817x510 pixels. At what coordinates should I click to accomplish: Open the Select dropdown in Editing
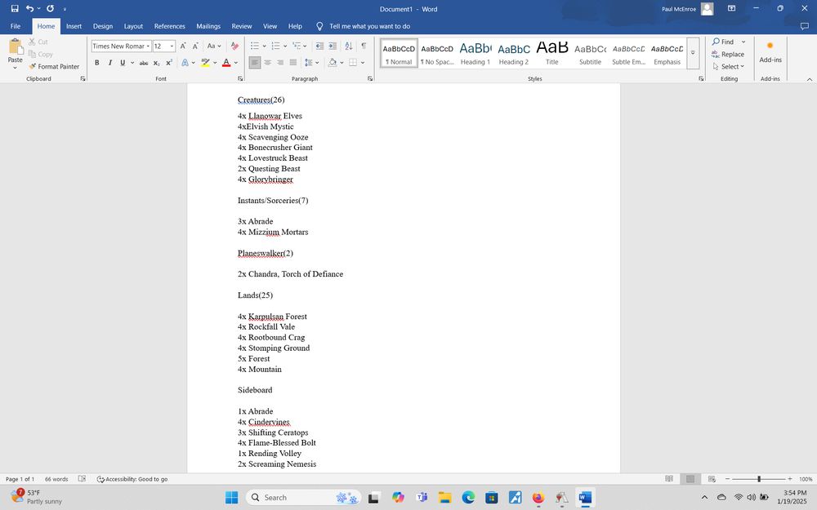click(729, 67)
